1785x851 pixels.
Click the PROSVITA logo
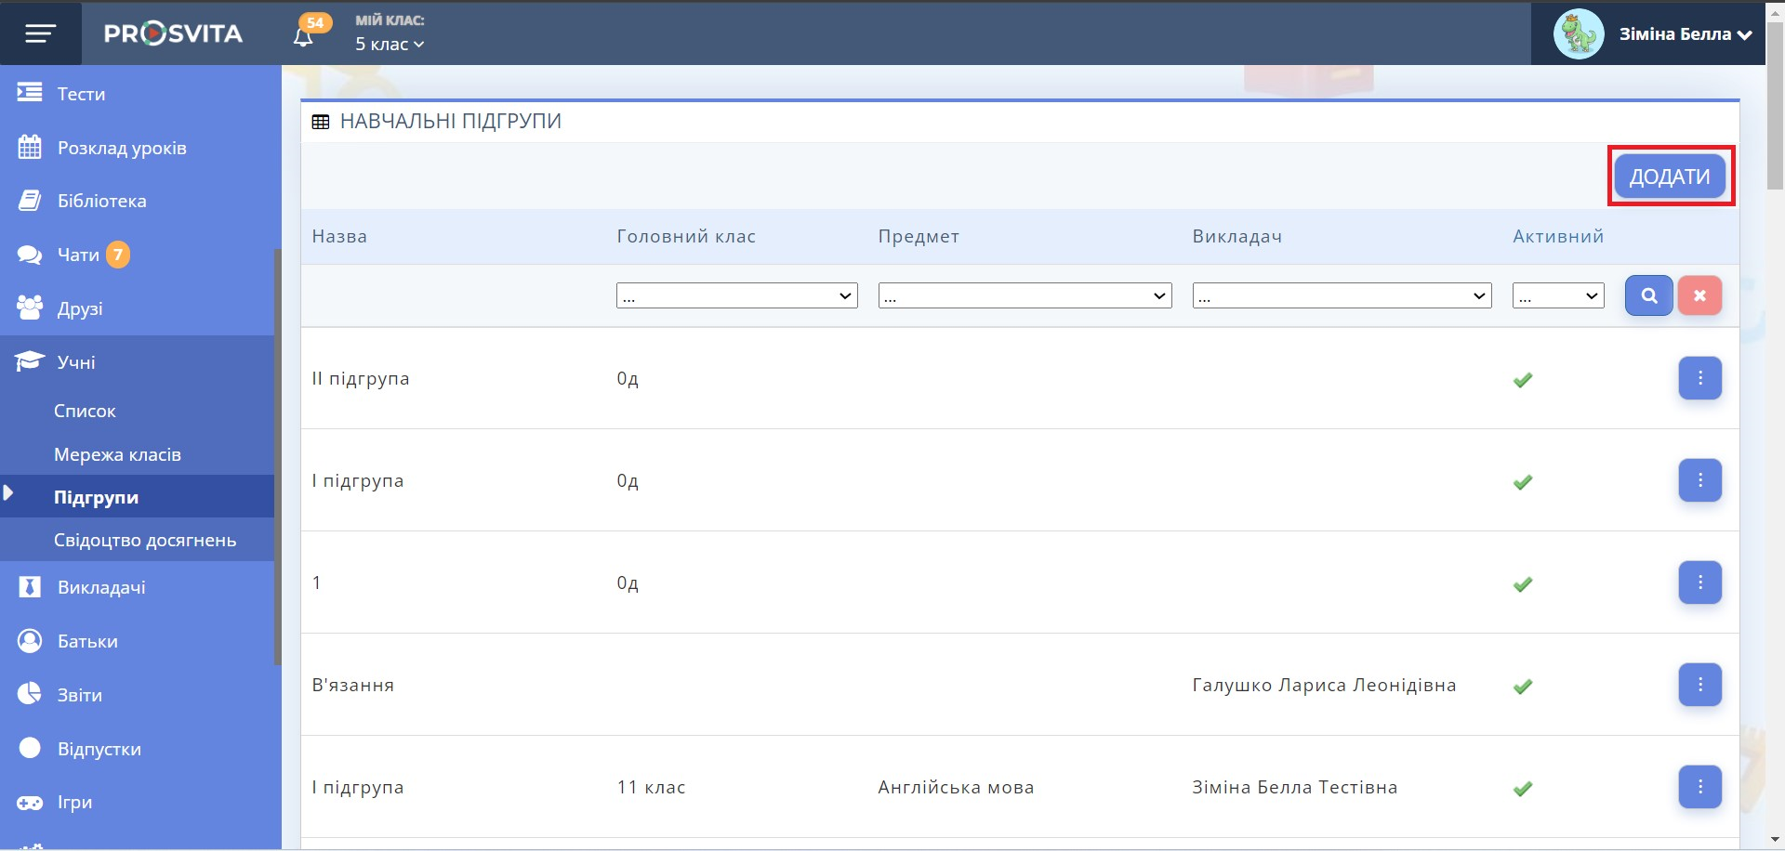click(174, 34)
